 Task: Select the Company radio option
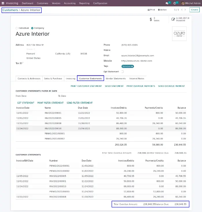click(32, 28)
